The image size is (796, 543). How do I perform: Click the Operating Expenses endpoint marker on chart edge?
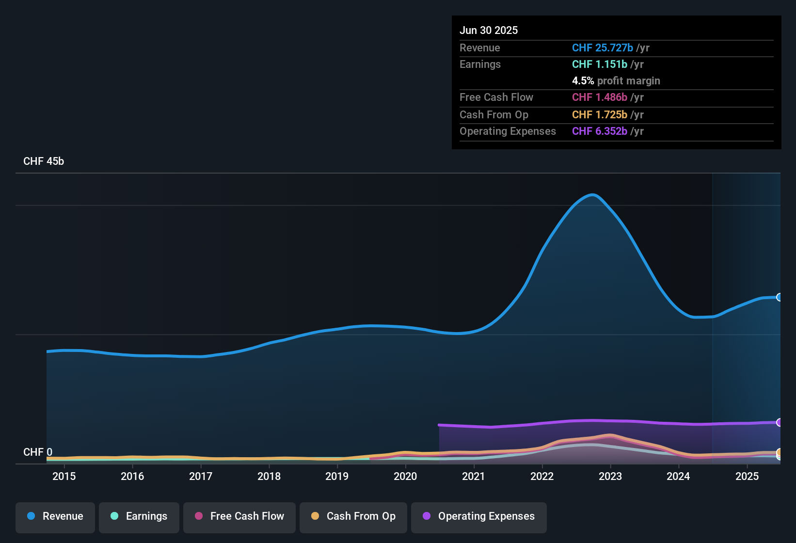[x=780, y=423]
